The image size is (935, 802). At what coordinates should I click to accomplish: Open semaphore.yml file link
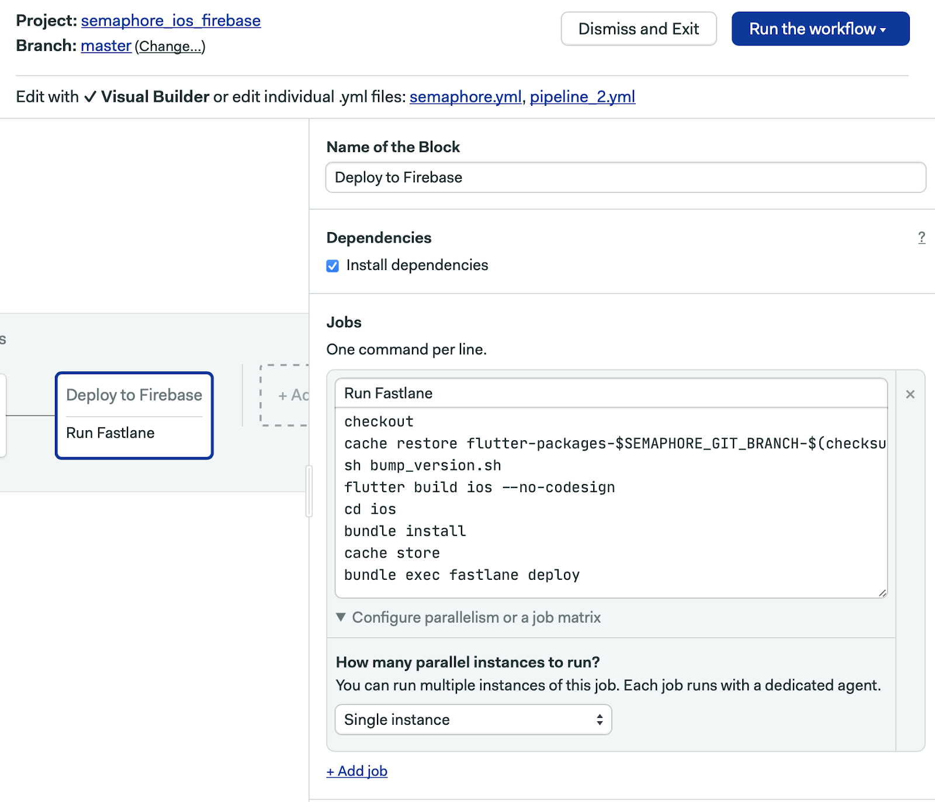[x=466, y=96]
